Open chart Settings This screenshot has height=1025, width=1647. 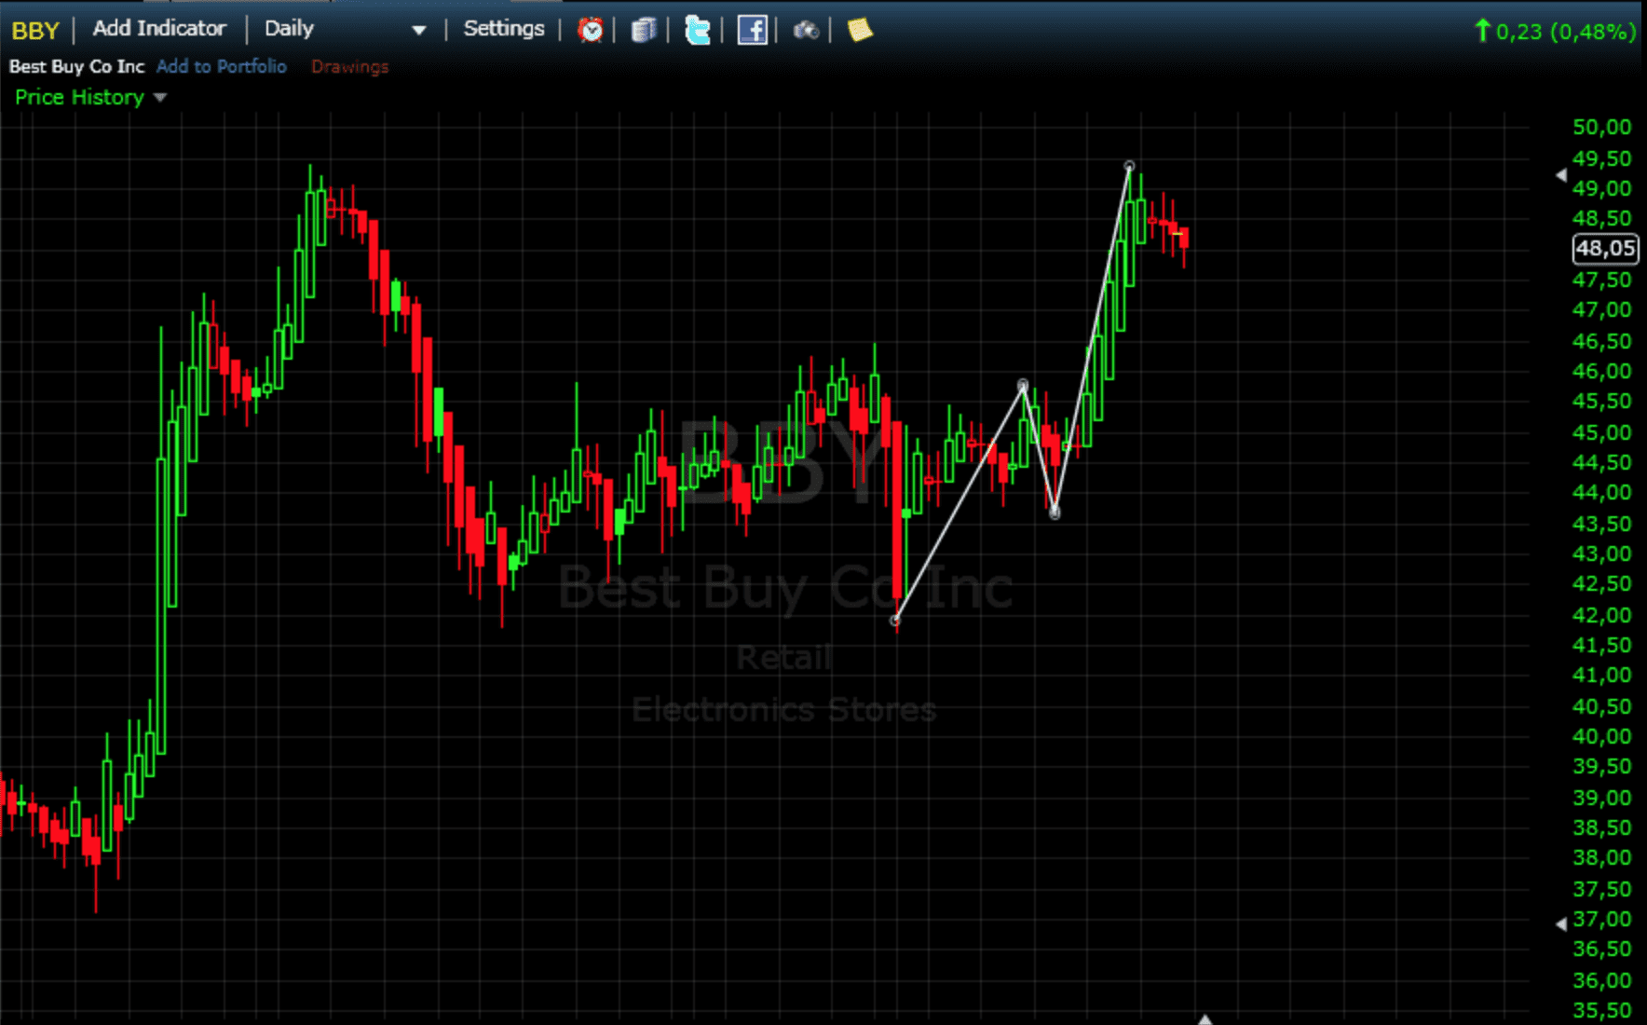coord(504,29)
